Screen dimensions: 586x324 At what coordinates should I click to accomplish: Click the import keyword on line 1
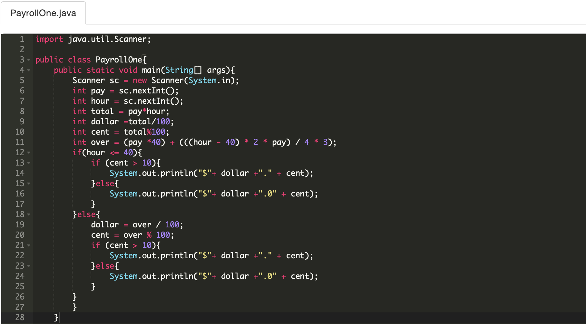(x=50, y=39)
